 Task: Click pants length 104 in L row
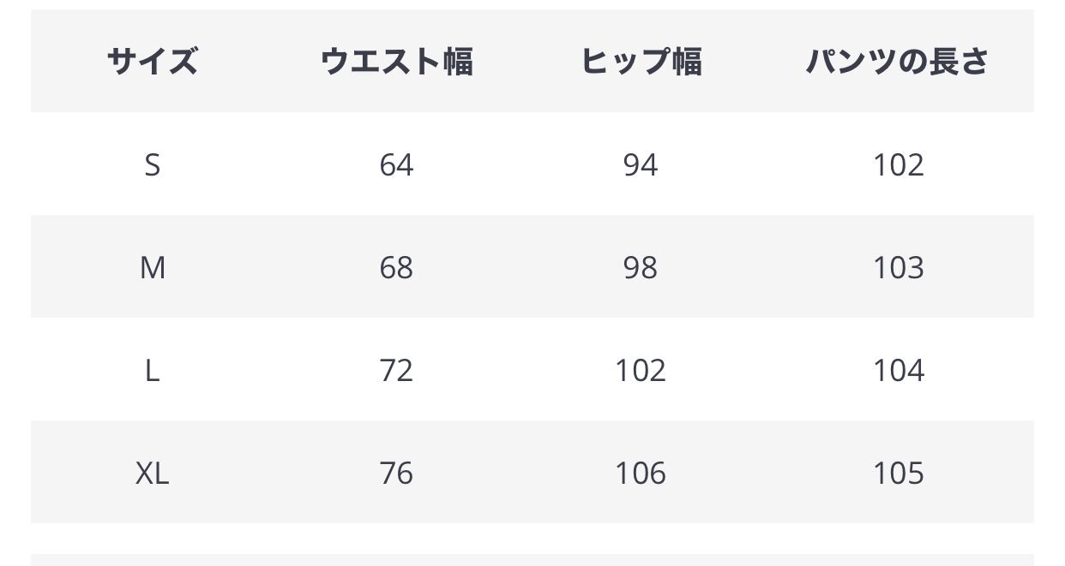tap(898, 370)
